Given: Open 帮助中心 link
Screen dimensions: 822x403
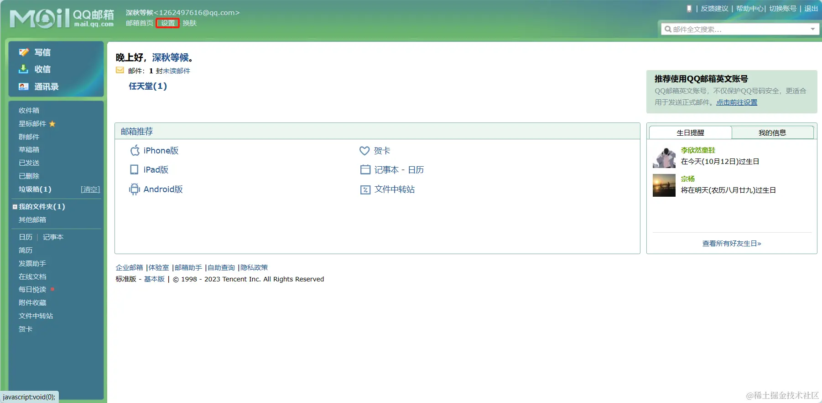Looking at the screenshot, I should coord(749,9).
